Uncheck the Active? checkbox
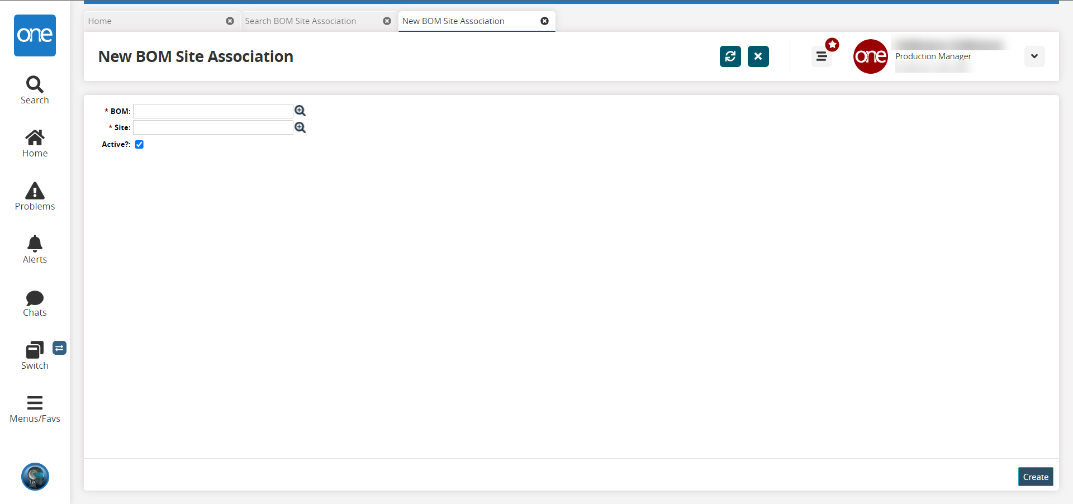This screenshot has width=1073, height=504. pos(139,144)
